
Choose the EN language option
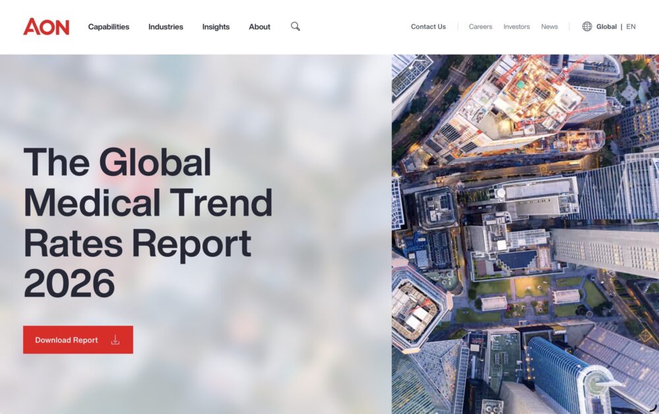[x=631, y=27]
